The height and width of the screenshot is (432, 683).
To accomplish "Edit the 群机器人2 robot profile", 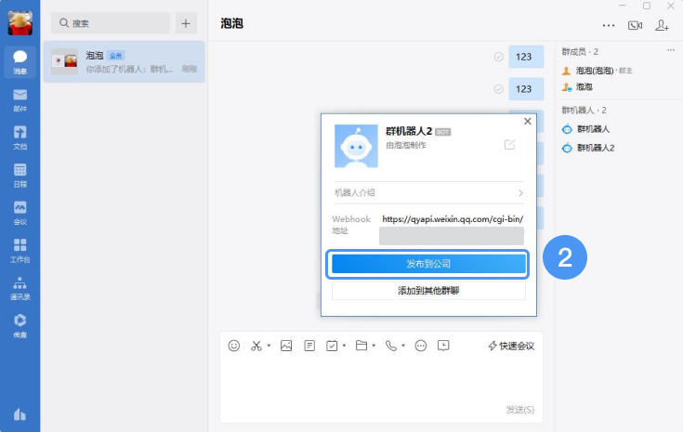I will 509,144.
